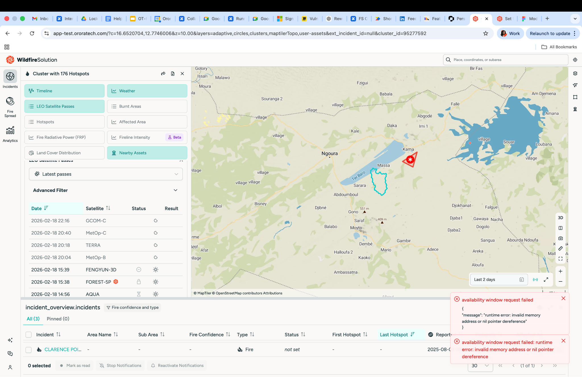Select the Burnt Areas option
The image size is (582, 377).
(147, 106)
